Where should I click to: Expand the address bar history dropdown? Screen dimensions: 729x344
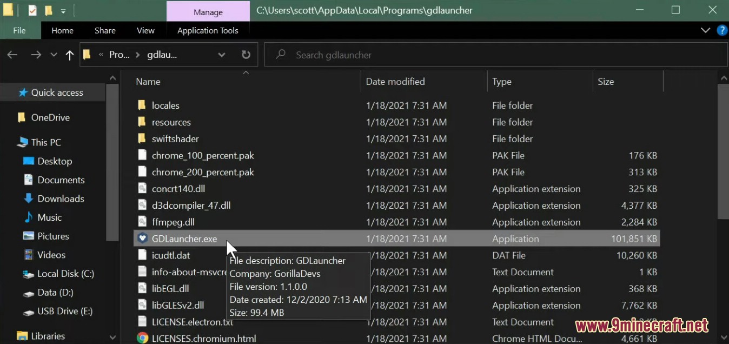pos(221,55)
